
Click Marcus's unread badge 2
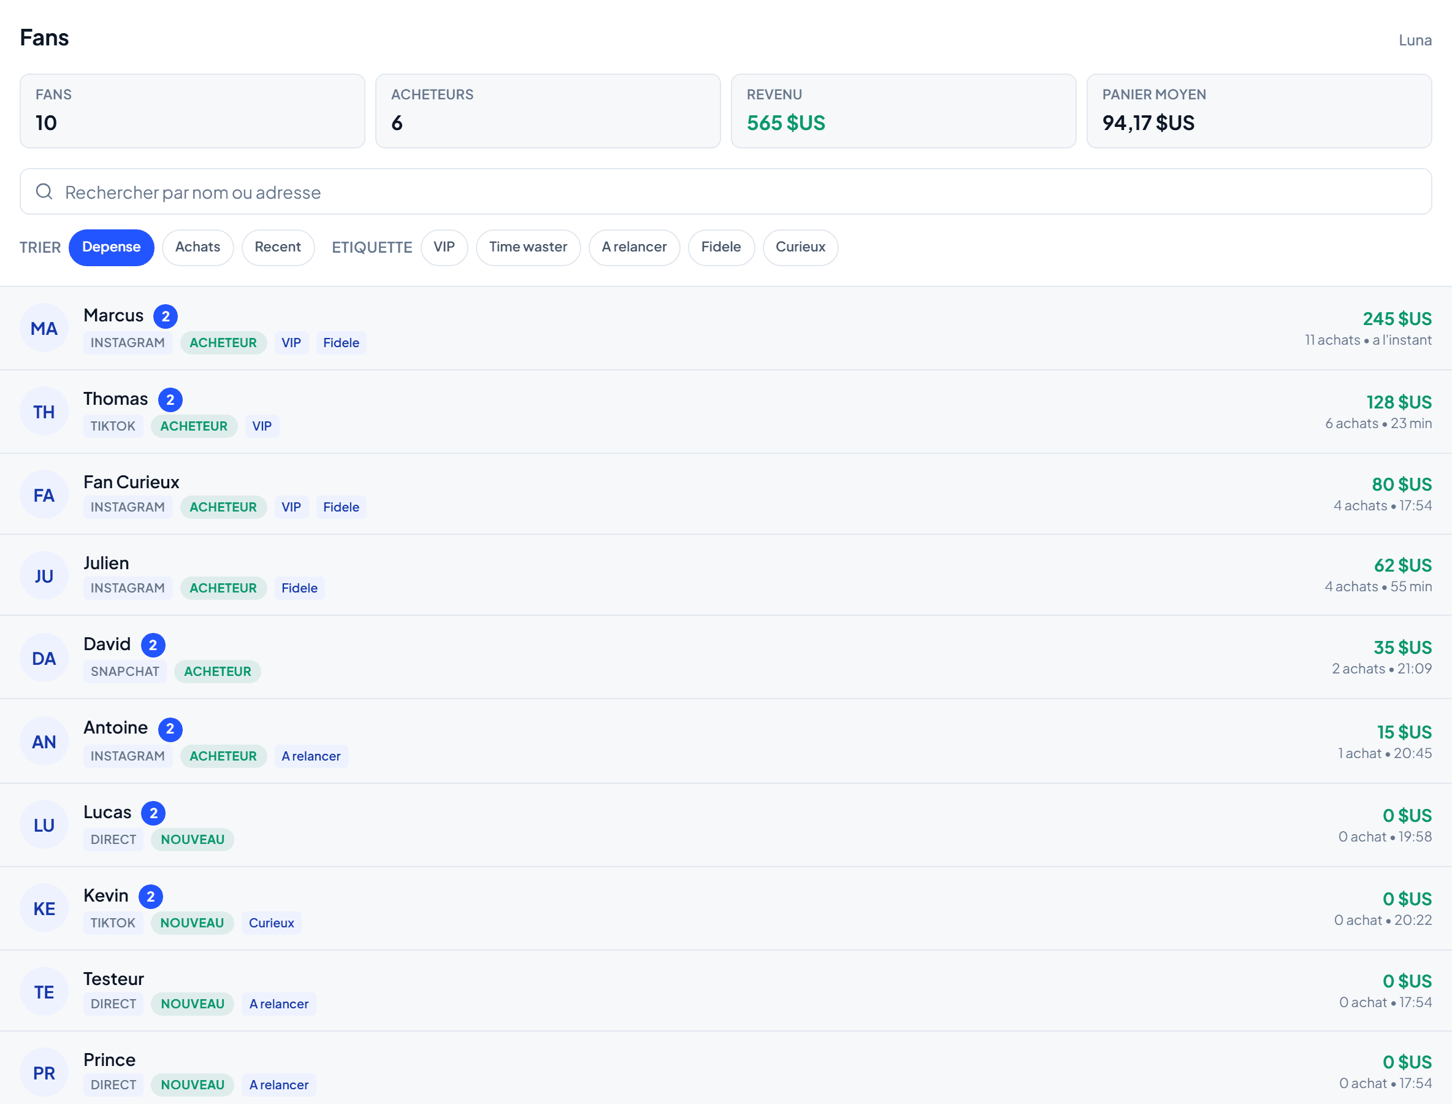[x=166, y=316]
